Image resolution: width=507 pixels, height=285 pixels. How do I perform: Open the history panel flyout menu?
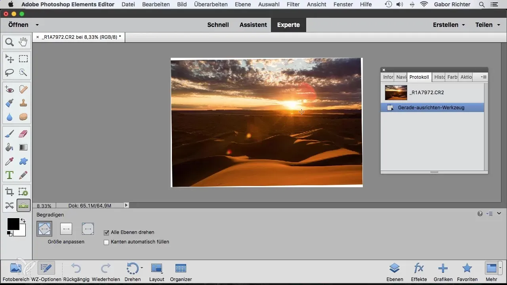pyautogui.click(x=484, y=77)
